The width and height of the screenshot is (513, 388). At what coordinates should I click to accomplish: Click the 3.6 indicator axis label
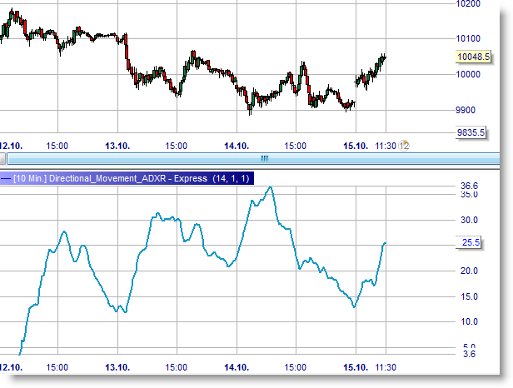(x=470, y=354)
